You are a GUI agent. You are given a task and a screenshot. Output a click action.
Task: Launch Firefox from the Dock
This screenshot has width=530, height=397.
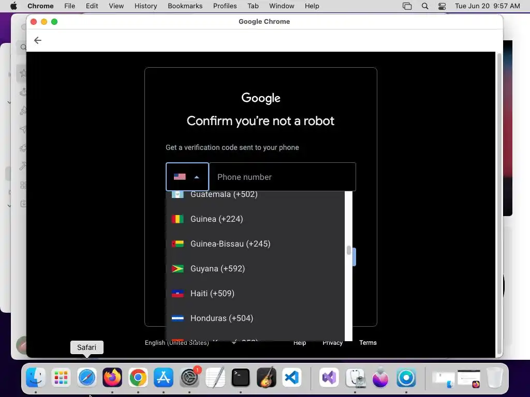point(112,377)
